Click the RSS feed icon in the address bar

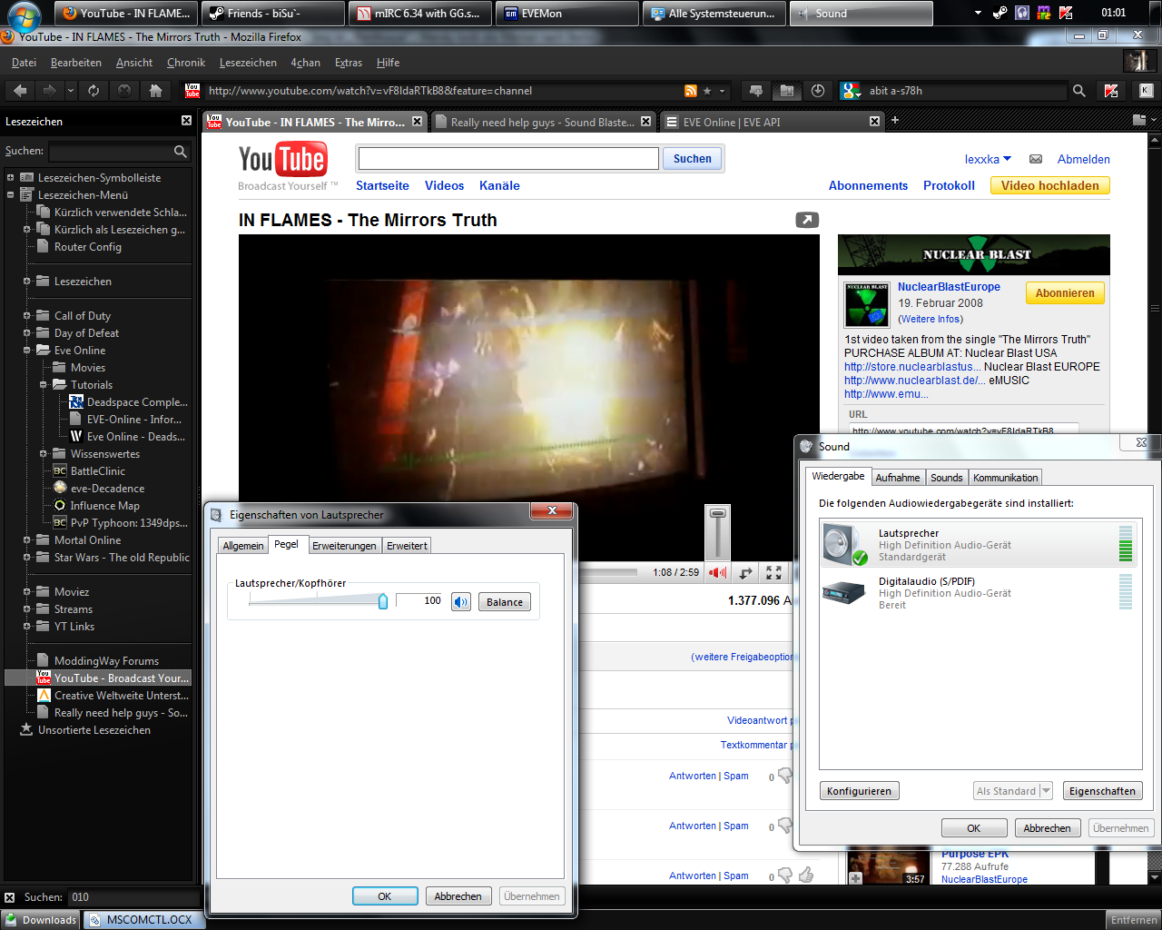[691, 91]
